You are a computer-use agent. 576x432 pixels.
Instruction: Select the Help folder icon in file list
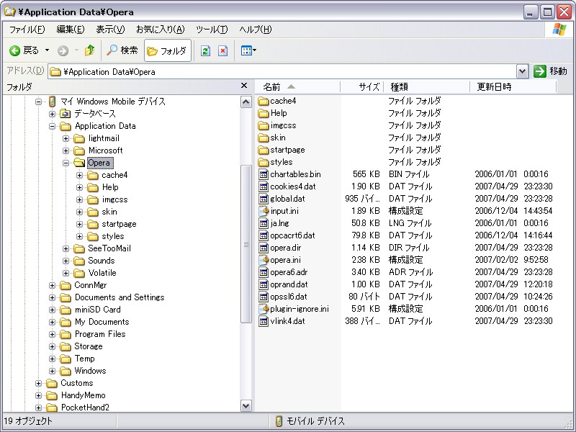264,113
